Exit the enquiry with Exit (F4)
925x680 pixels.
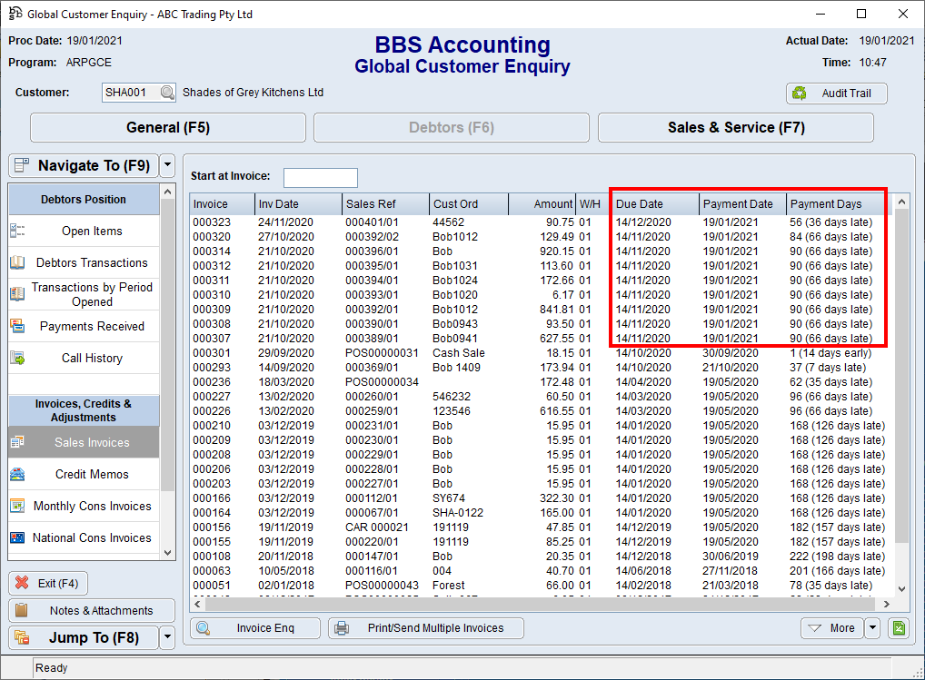(47, 583)
